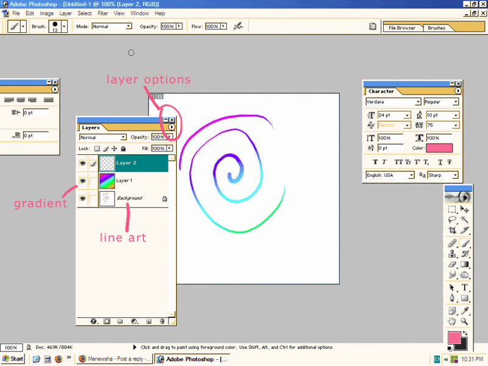The height and width of the screenshot is (366, 488).
Task: Switch to the Brushes tab
Action: tap(436, 27)
